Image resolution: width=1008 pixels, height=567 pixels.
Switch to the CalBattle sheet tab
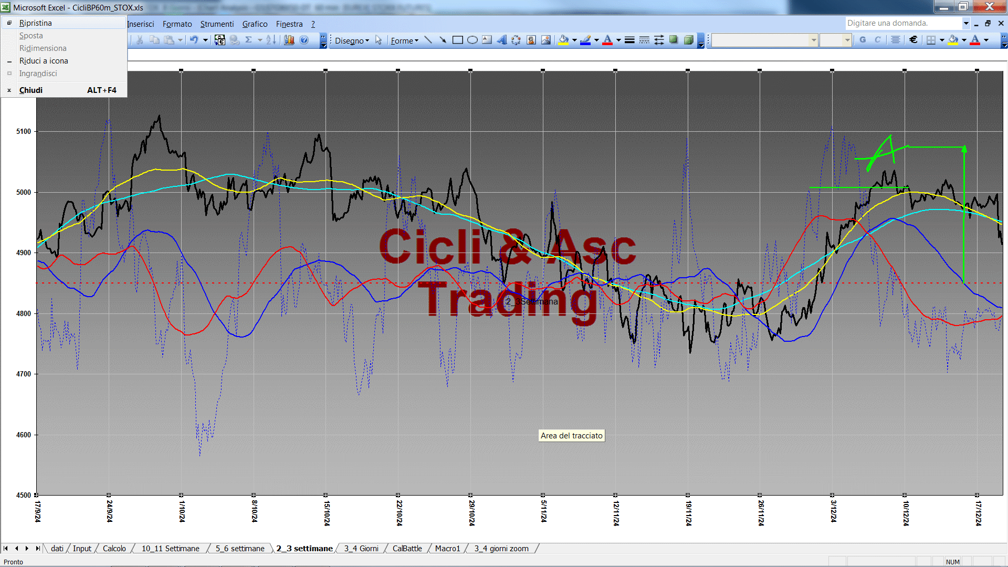[407, 549]
